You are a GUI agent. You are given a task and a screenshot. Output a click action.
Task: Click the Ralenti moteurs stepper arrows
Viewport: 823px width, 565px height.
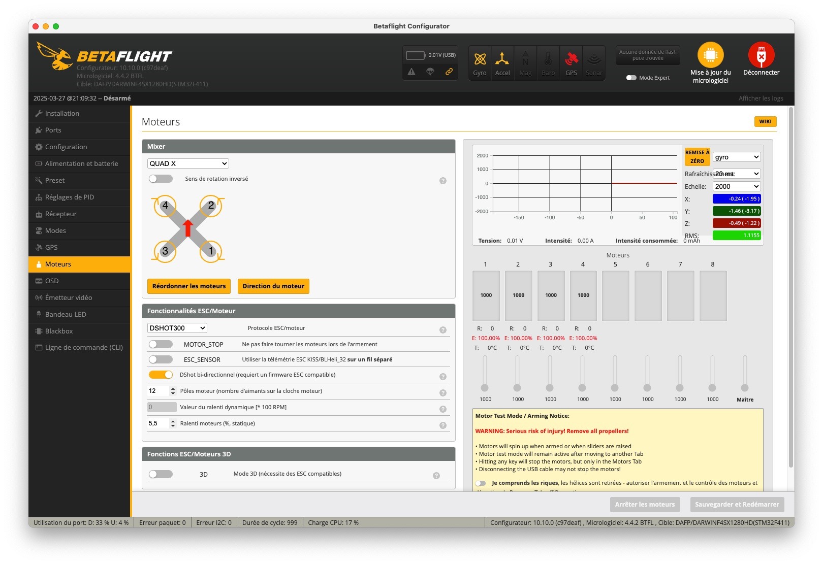coord(173,423)
